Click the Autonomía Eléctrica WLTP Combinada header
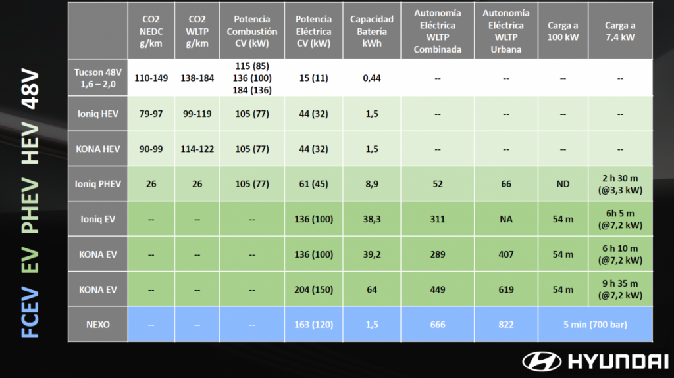This screenshot has height=378, width=674. [438, 31]
